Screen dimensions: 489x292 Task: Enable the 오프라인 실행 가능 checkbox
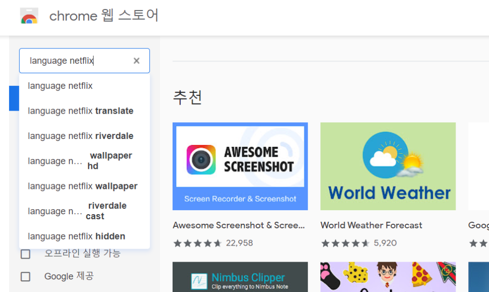coord(26,254)
